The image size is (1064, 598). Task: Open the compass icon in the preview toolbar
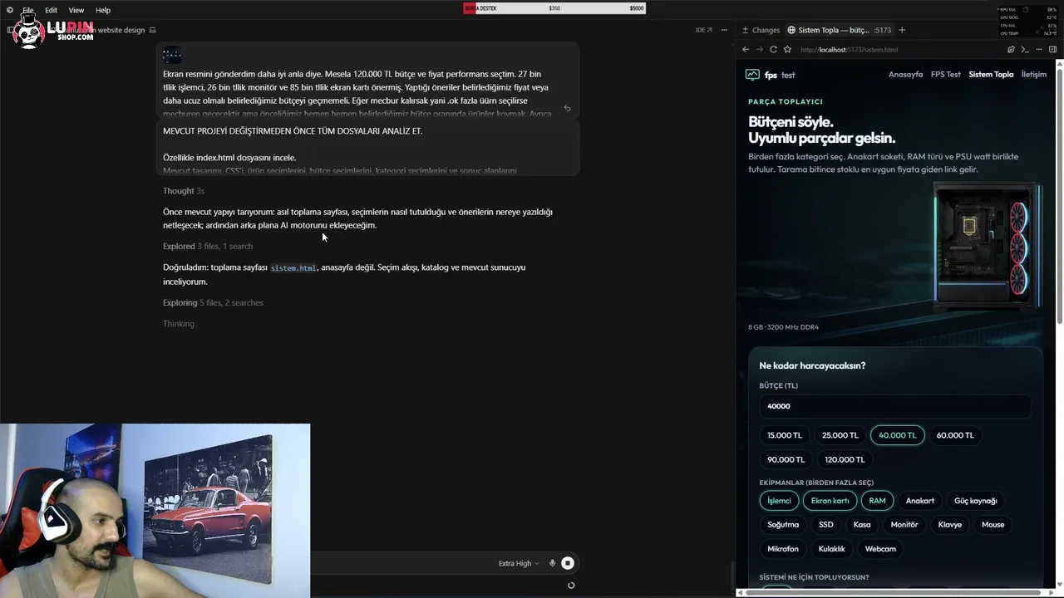1011,50
